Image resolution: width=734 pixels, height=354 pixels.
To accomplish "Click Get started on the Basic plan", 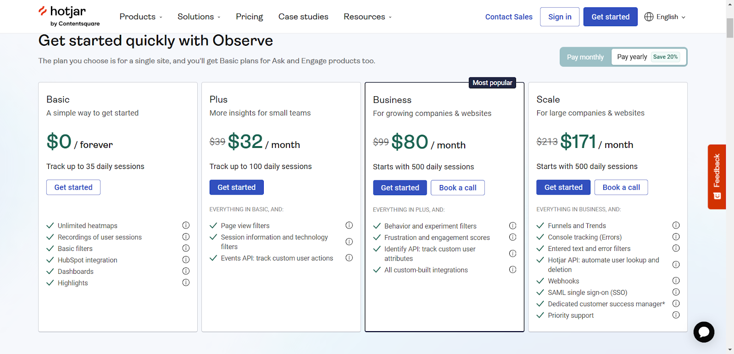I will tap(73, 187).
